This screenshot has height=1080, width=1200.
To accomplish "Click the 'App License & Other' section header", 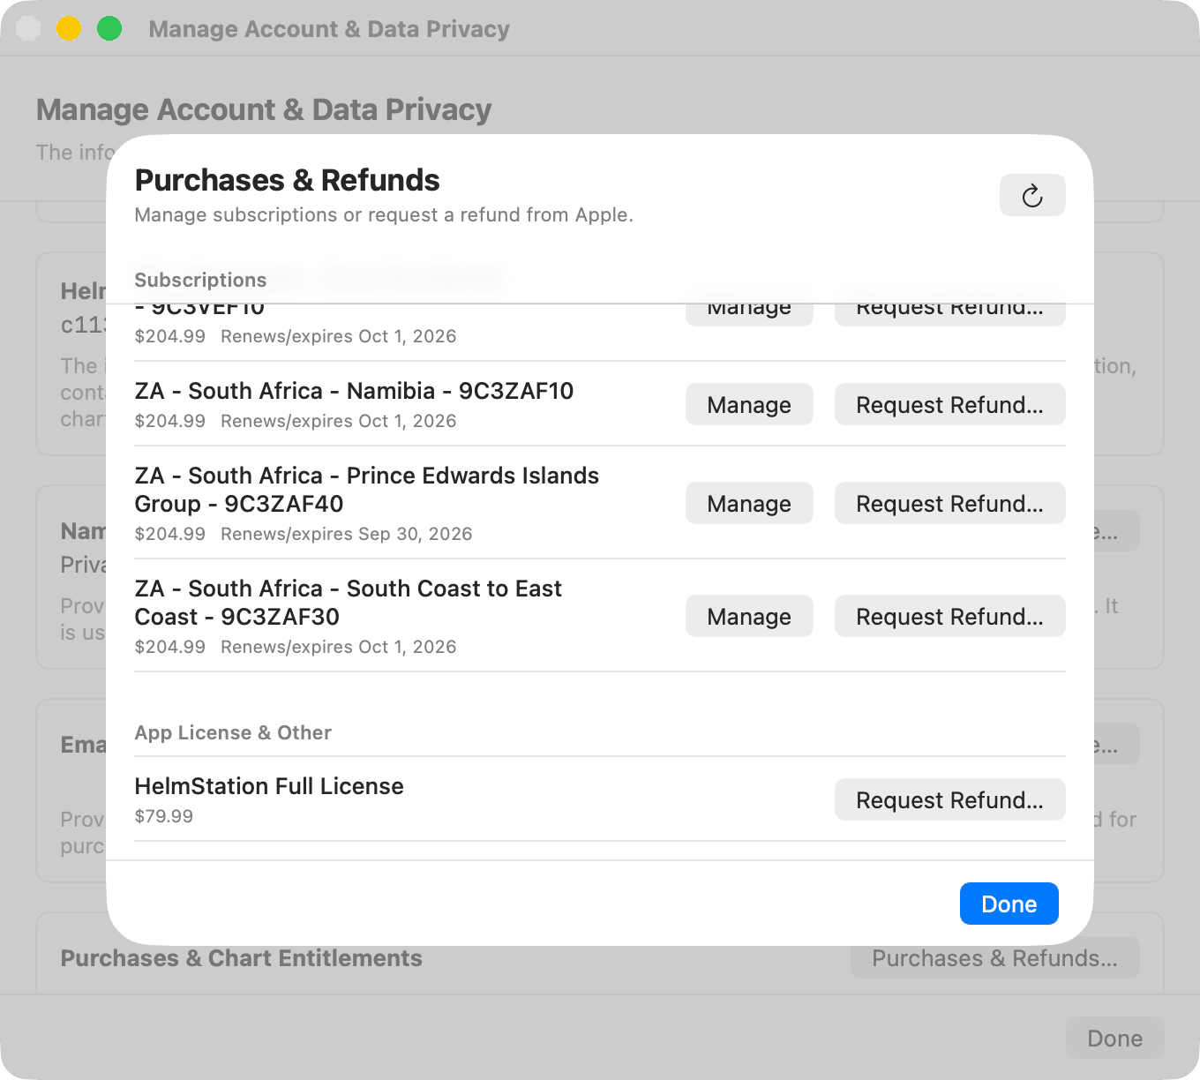I will [x=233, y=733].
